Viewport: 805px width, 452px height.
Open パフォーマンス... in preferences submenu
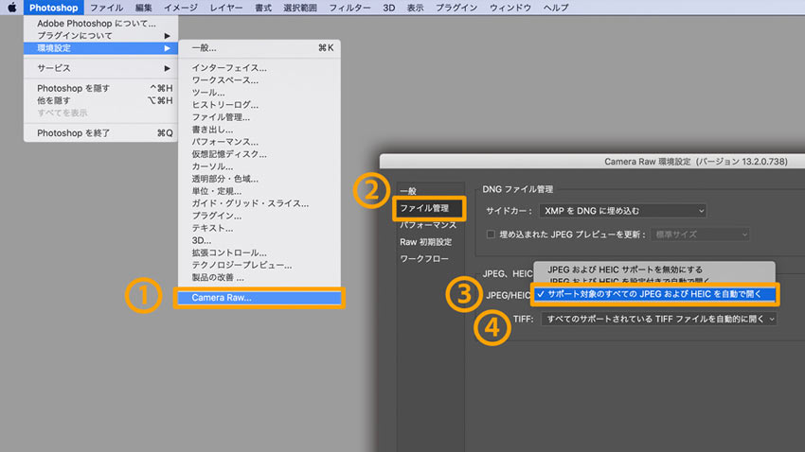click(x=259, y=142)
